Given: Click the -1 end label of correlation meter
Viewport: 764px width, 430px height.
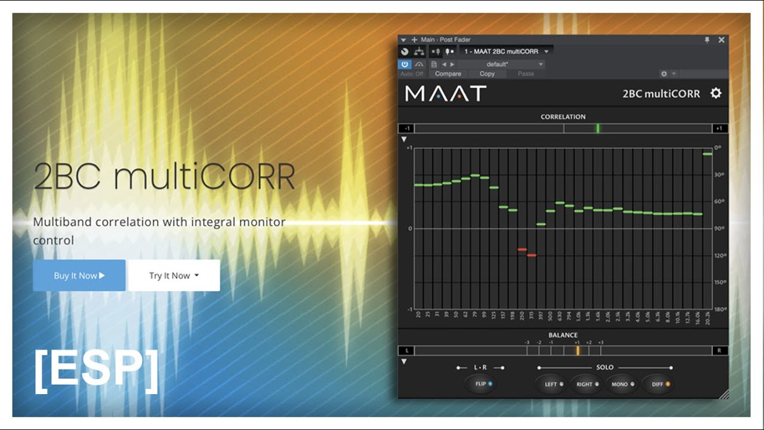Looking at the screenshot, I should 406,128.
